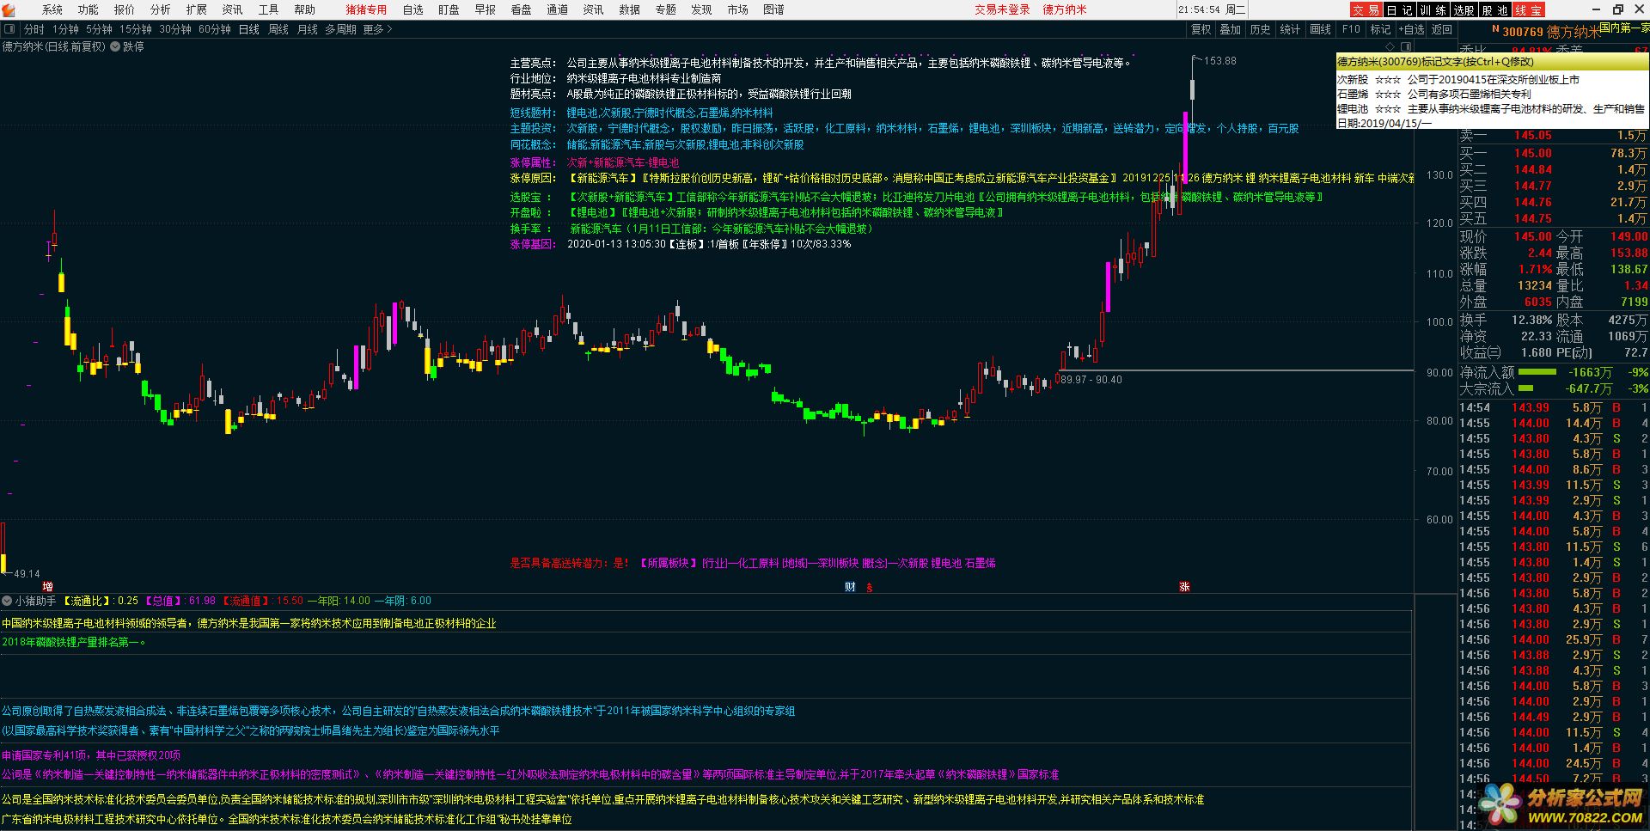
Task: Open the 股池 stock pool button
Action: click(x=1496, y=9)
